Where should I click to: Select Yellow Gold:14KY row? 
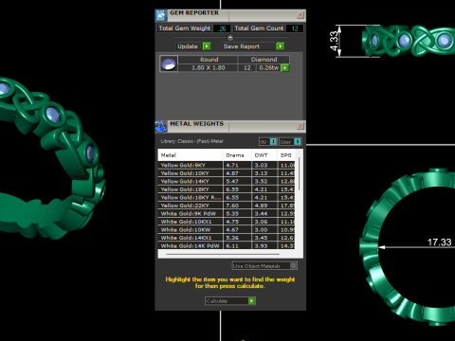227,181
